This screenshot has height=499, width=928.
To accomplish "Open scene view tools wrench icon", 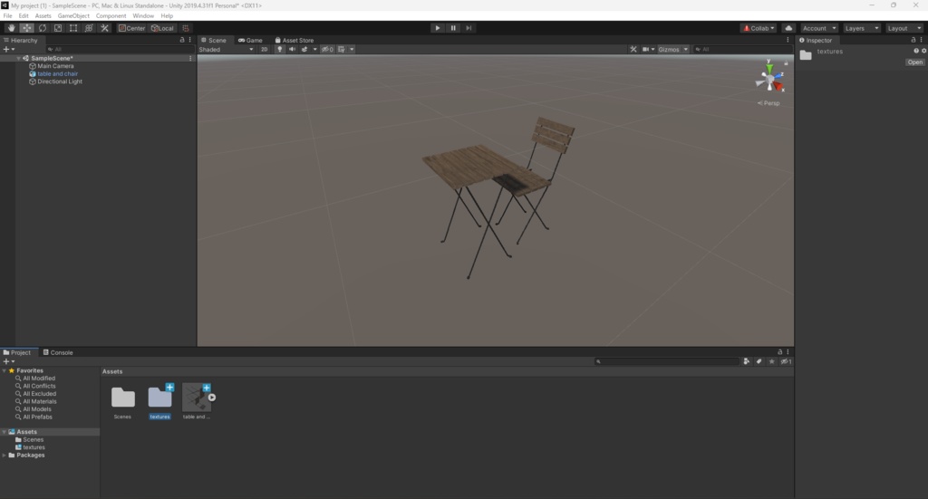I will [x=633, y=49].
